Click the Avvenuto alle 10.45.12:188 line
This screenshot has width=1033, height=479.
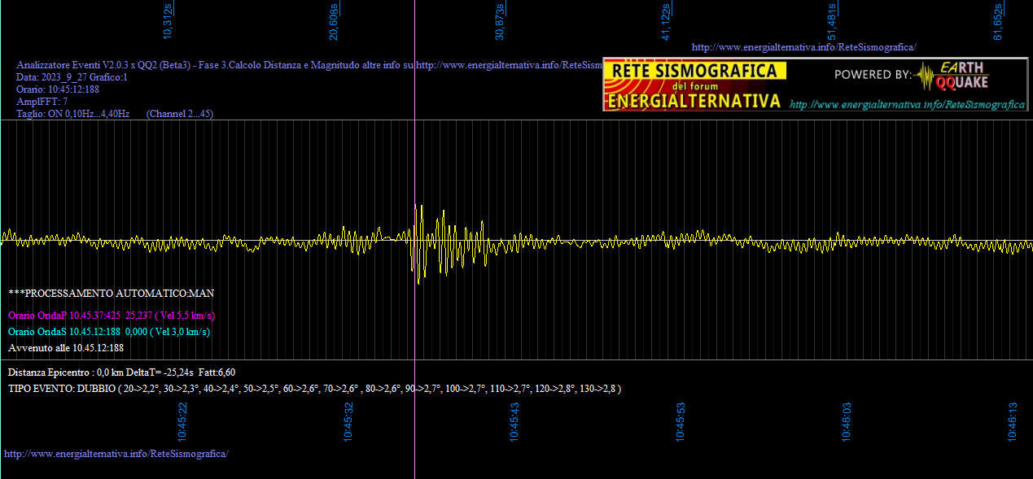pos(66,347)
